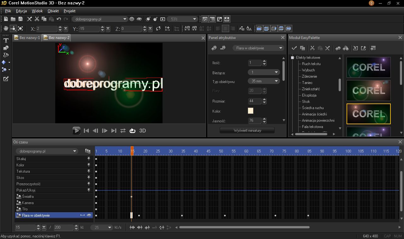Image resolution: width=404 pixels, height=239 pixels.
Task: Collapse Efekty tekstowe tree node
Action: [x=293, y=58]
